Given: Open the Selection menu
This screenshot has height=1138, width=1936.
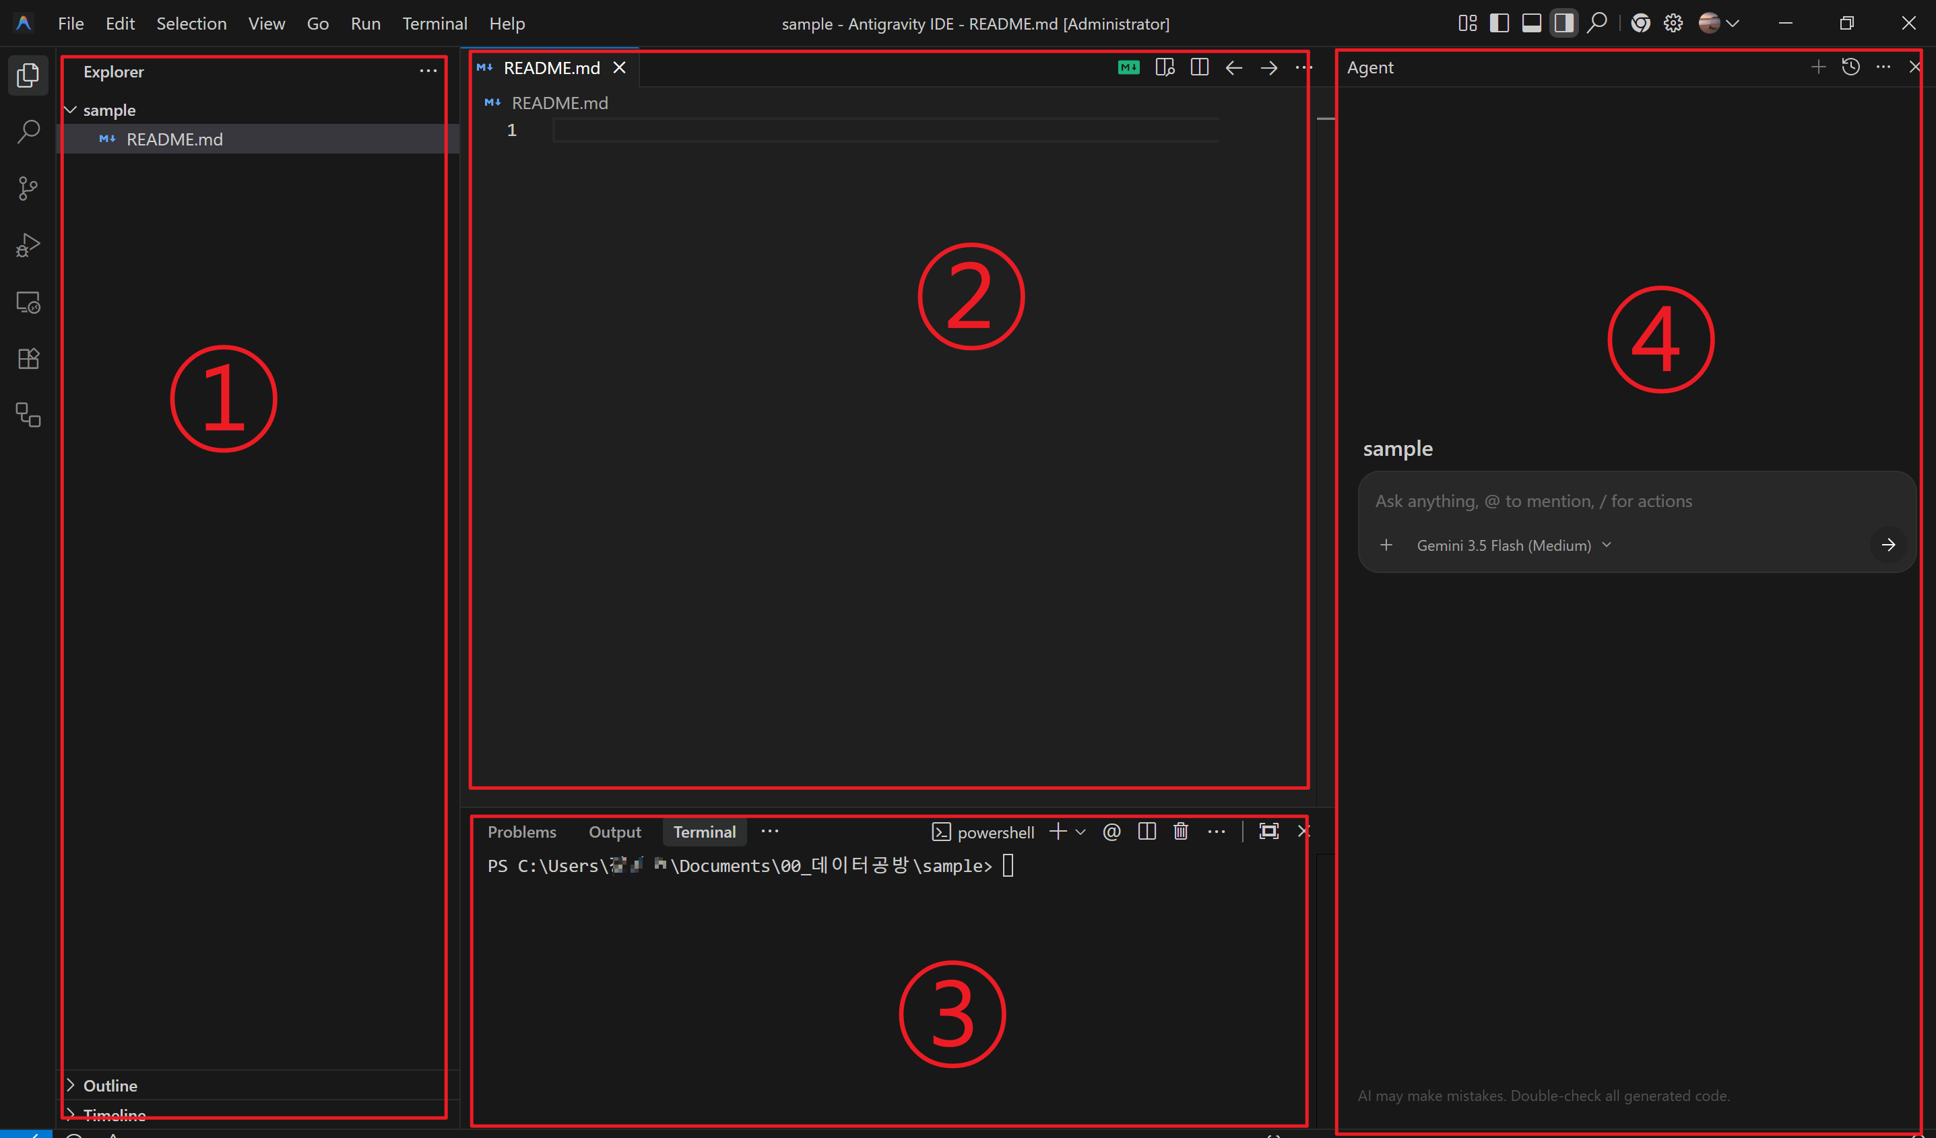Looking at the screenshot, I should click(x=191, y=24).
